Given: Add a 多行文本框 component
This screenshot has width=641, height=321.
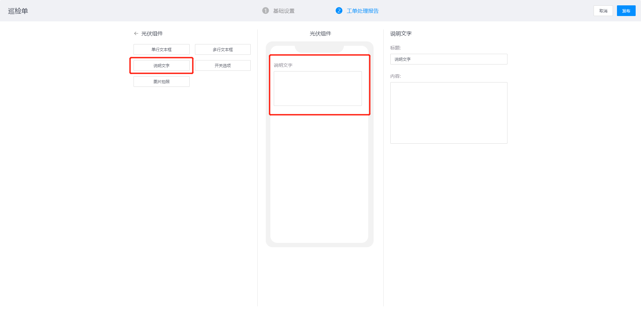Looking at the screenshot, I should pos(223,49).
